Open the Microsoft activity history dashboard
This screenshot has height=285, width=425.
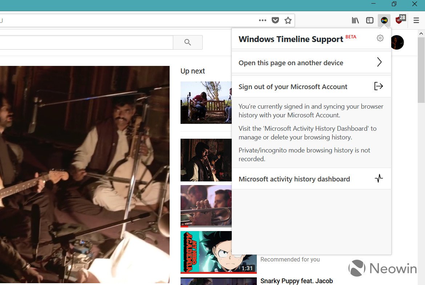294,179
